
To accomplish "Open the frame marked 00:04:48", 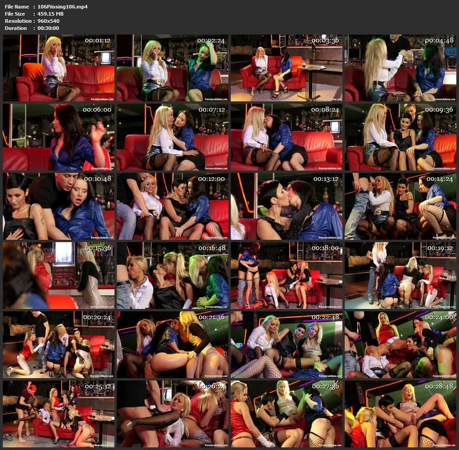I will (400, 68).
